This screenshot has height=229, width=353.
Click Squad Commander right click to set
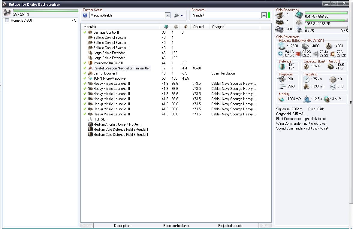302,128
